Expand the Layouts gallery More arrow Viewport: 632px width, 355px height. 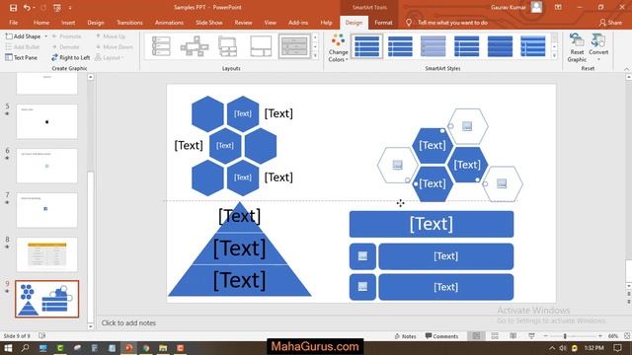click(315, 56)
